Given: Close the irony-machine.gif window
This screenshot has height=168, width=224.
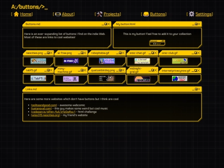Looking at the screenshot, I should tap(85, 70).
